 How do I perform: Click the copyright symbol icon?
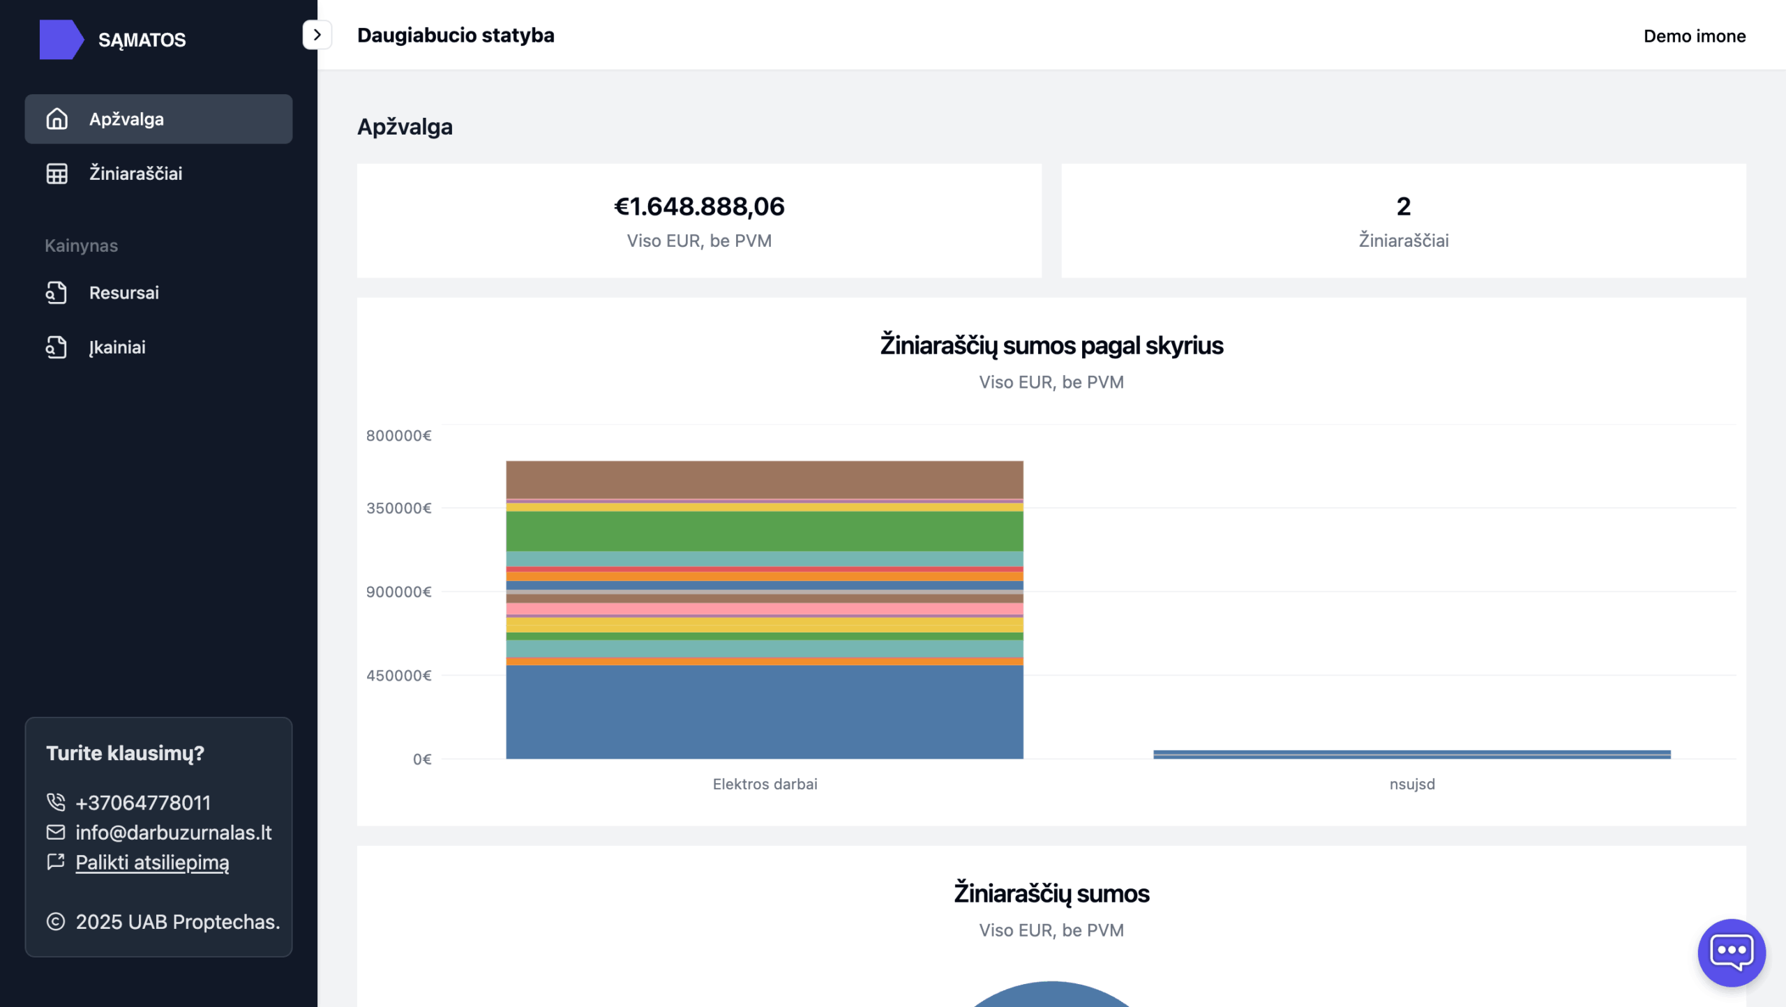click(x=56, y=922)
